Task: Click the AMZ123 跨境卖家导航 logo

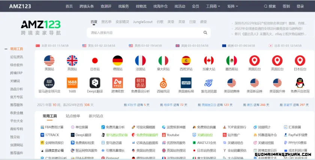Action: 41,27
